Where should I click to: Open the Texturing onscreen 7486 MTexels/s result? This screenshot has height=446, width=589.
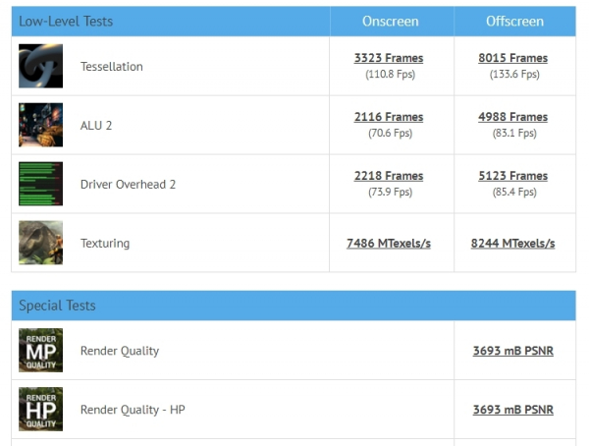389,243
